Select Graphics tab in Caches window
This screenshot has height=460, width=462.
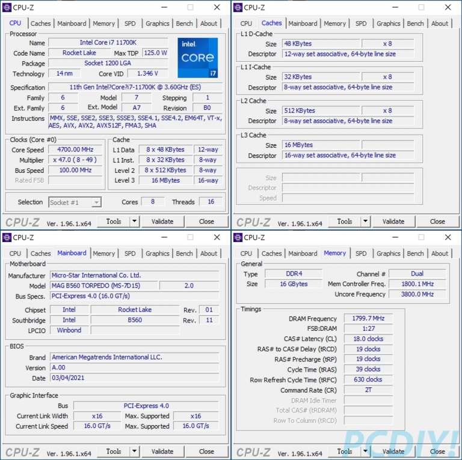(389, 23)
